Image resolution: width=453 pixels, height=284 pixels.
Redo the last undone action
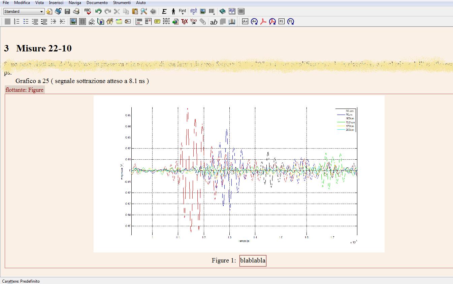click(x=107, y=11)
